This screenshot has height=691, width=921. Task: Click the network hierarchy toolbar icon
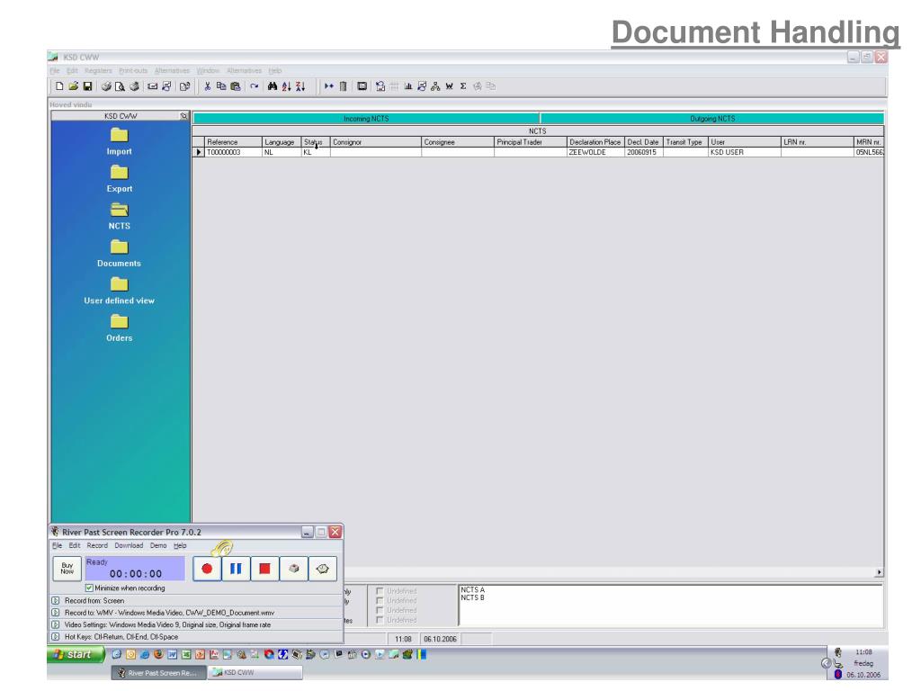coord(435,86)
